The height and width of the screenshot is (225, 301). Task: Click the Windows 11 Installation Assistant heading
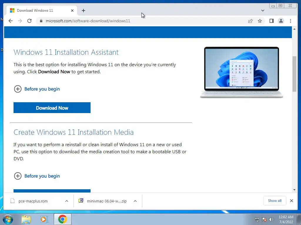[x=66, y=52]
